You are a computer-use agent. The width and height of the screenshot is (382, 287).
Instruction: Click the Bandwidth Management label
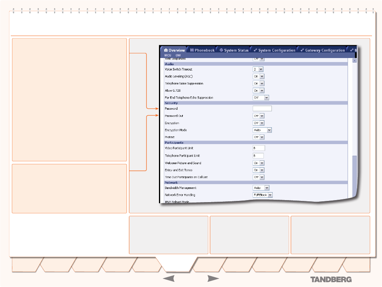pos(180,188)
